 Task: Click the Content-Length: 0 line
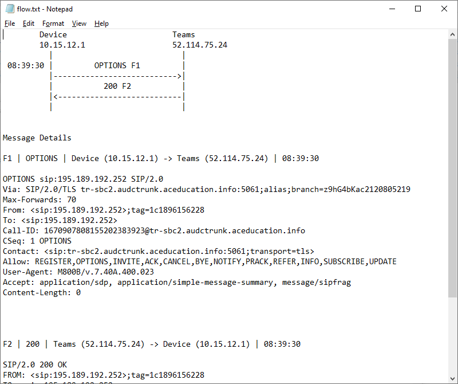tap(40, 292)
